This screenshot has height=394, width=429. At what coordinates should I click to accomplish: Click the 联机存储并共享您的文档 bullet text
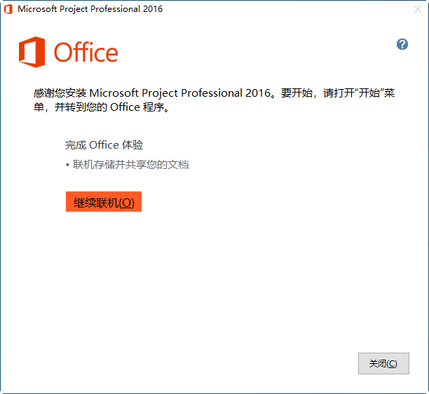(131, 165)
